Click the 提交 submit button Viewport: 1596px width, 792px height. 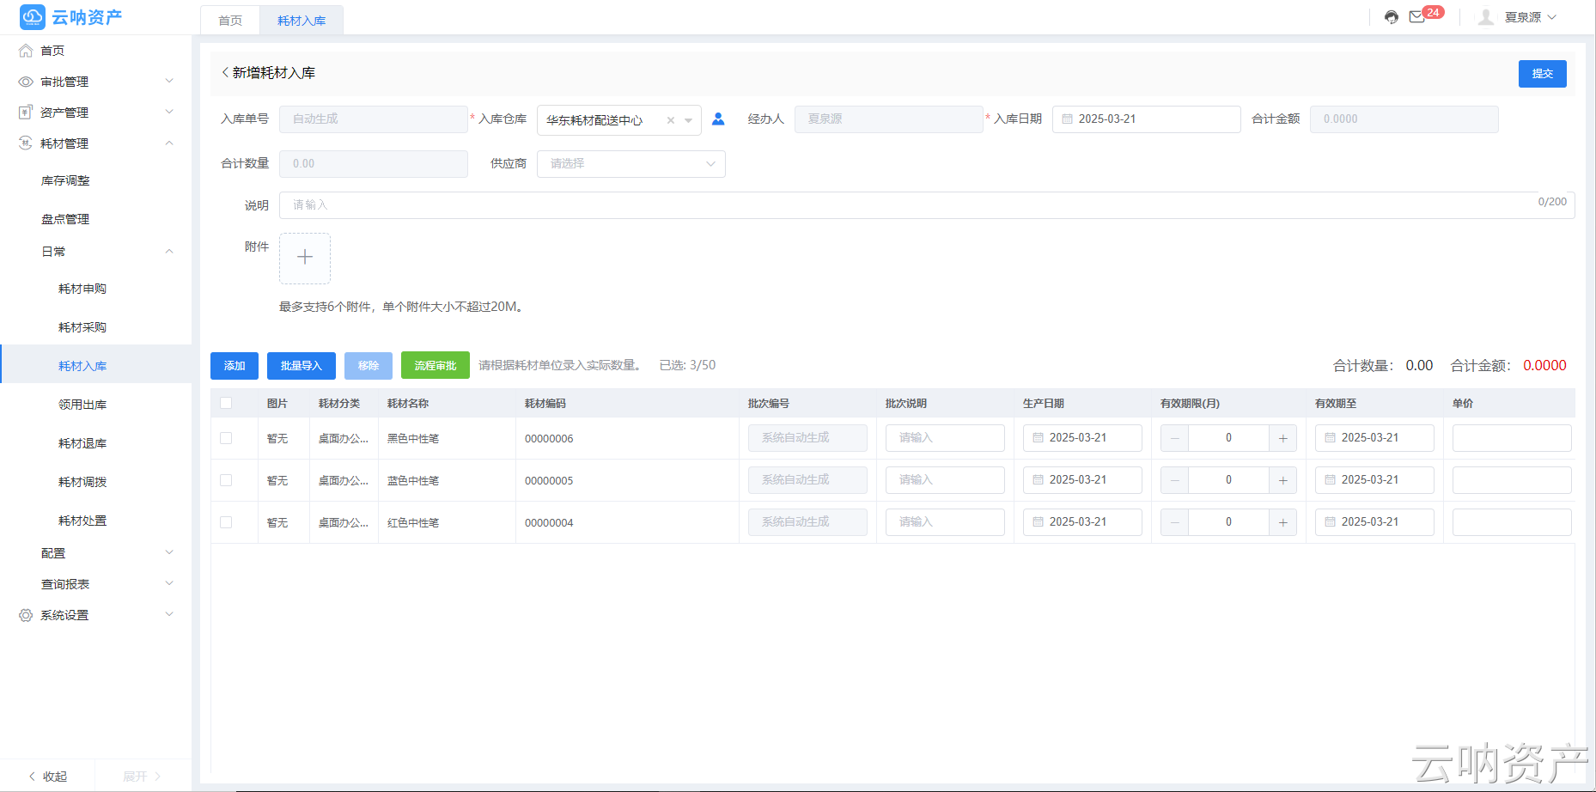coord(1543,74)
